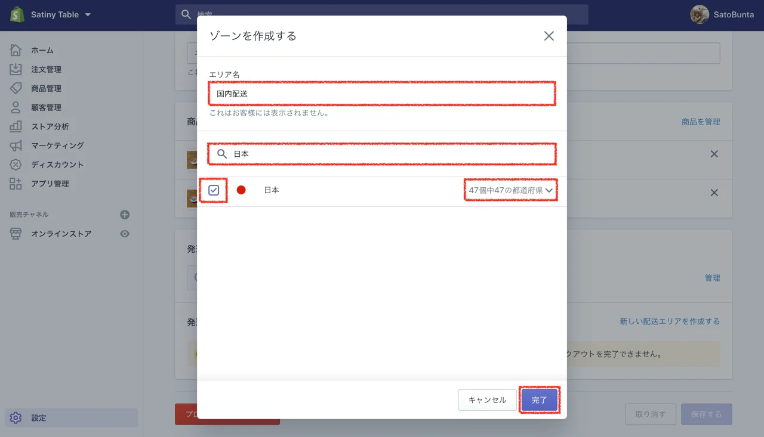Screen dimensions: 764x437
Task: Expand the 47個中47の都道府県 dropdown
Action: coord(511,190)
